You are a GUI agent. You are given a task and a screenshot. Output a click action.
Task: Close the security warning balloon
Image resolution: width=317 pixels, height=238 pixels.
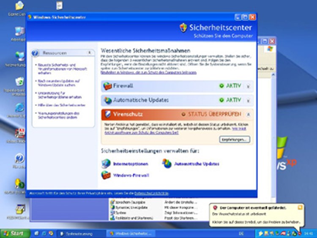coord(300,207)
